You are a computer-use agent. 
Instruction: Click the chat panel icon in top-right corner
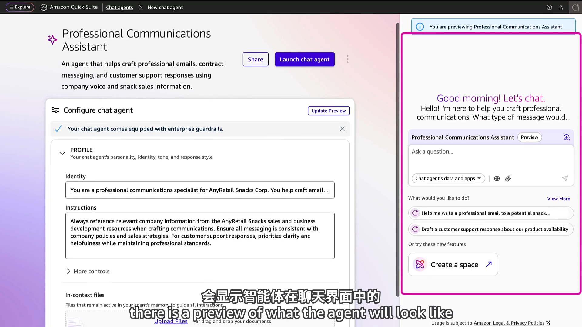click(575, 7)
